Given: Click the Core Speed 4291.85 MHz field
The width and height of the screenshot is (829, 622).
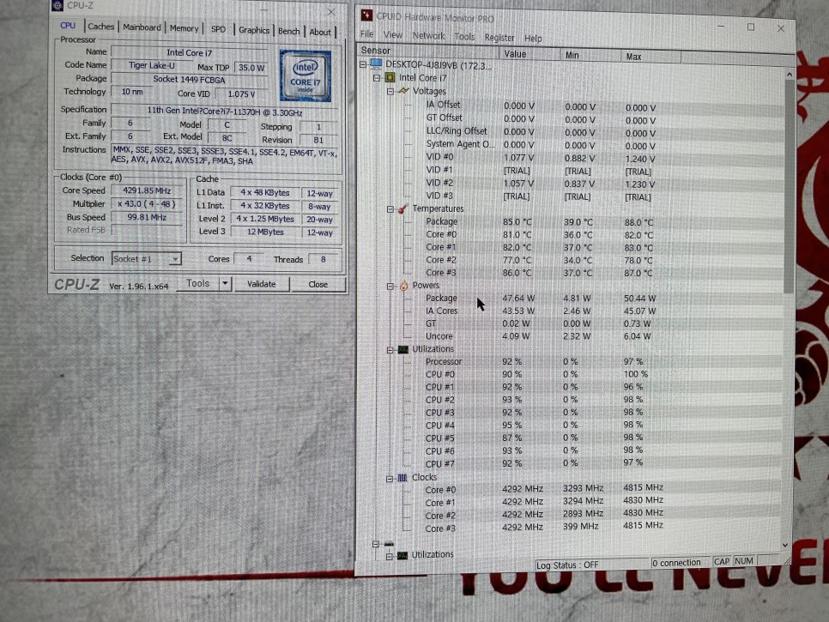Looking at the screenshot, I should tap(147, 190).
